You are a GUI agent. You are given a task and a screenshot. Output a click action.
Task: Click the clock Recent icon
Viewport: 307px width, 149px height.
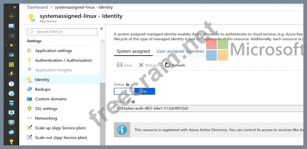11,84
